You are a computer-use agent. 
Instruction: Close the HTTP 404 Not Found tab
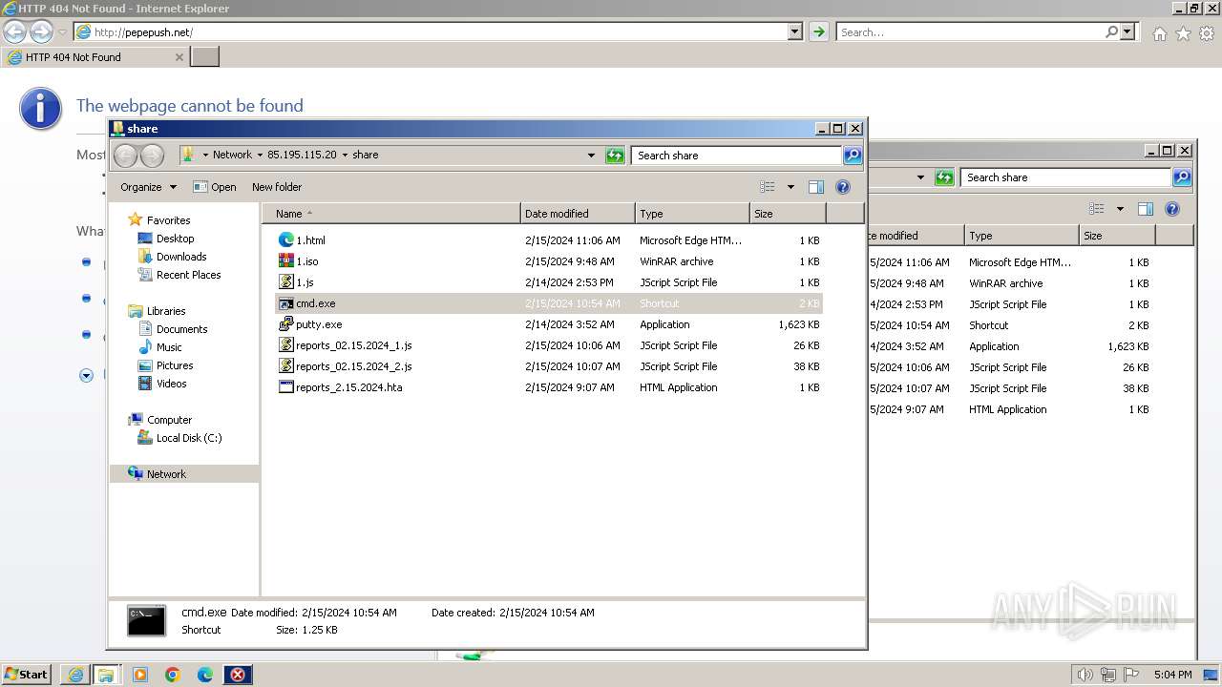pos(179,57)
